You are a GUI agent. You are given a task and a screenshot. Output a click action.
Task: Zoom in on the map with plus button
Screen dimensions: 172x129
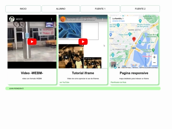point(154,57)
